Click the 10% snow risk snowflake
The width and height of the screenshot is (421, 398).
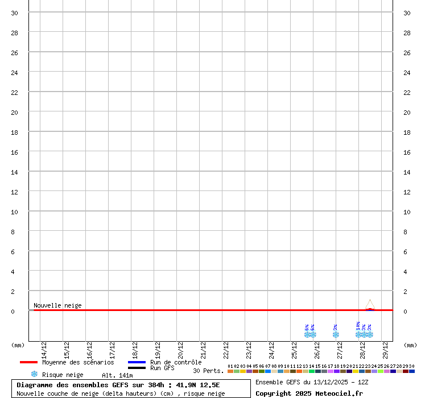tap(358, 334)
